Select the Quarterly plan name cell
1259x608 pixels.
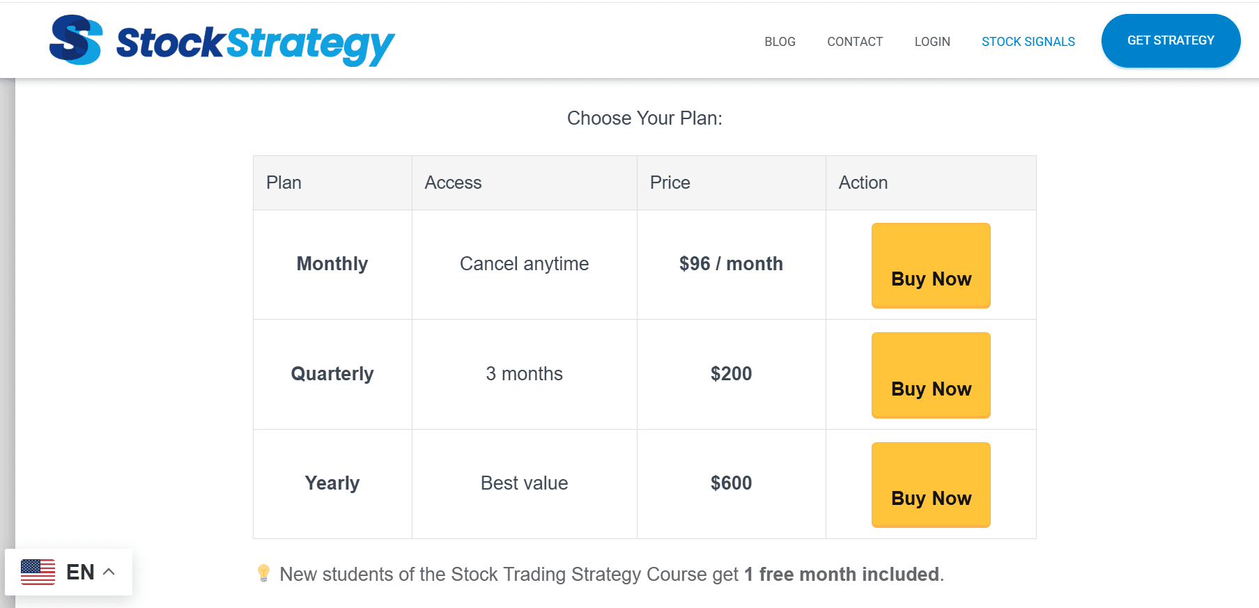[332, 374]
